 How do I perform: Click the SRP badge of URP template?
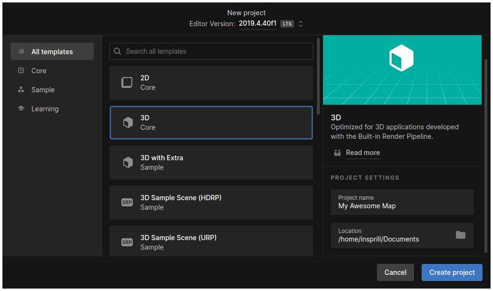pos(127,242)
